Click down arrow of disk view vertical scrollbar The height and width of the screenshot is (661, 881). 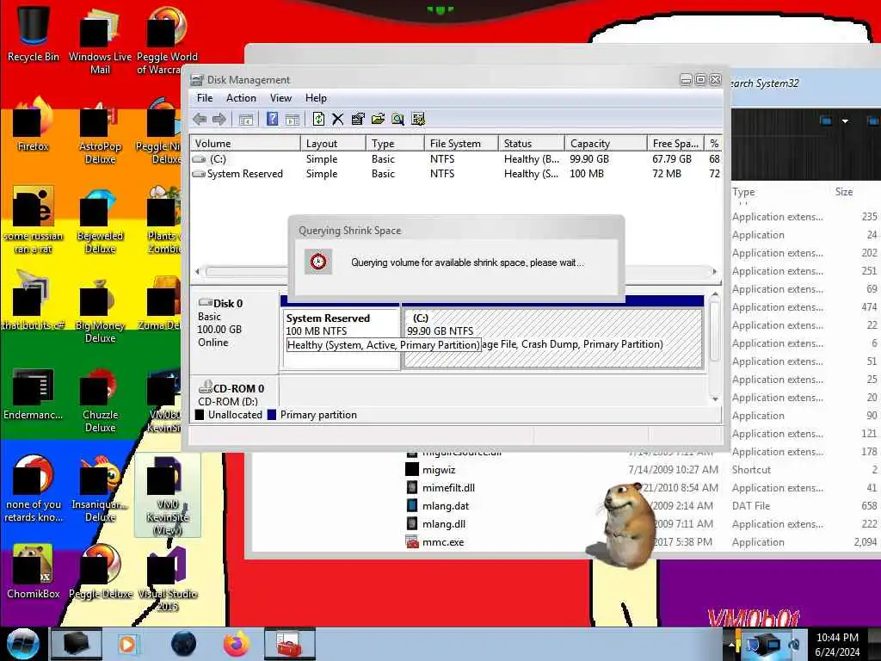(x=715, y=398)
